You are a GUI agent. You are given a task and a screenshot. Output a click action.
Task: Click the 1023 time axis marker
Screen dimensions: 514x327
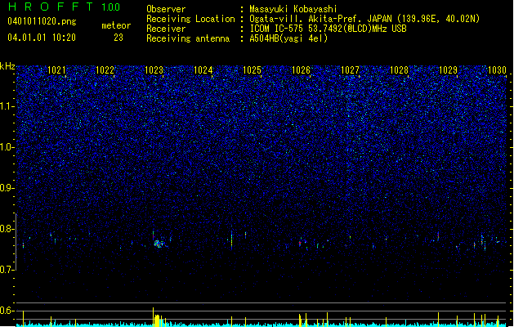tap(154, 69)
